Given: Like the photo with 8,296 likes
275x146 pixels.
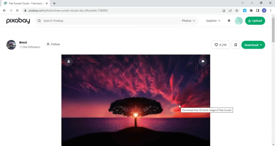Looking at the screenshot, I should click(x=221, y=45).
